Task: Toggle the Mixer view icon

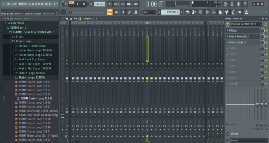Action: pyautogui.click(x=207, y=12)
